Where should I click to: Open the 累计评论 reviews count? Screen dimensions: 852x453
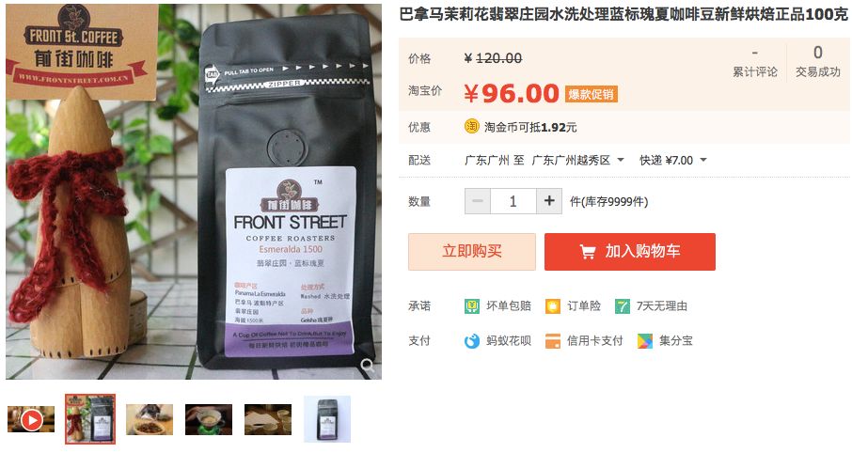click(755, 62)
